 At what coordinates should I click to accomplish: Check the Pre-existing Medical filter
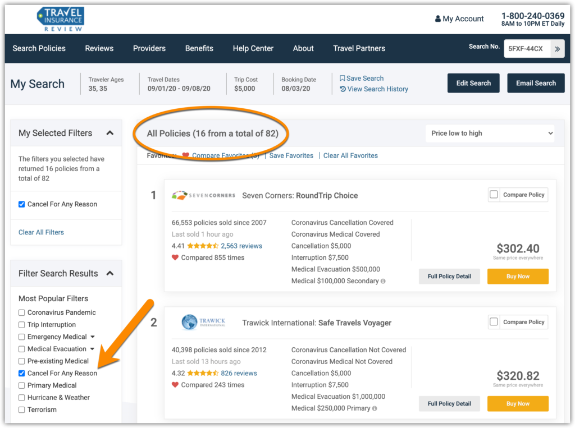click(x=22, y=361)
